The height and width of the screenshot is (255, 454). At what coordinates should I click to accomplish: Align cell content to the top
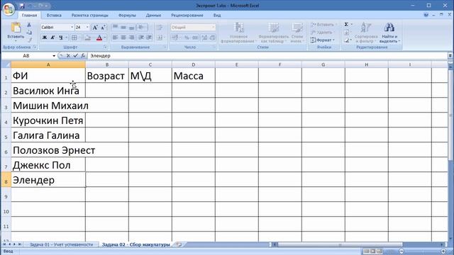(115, 27)
